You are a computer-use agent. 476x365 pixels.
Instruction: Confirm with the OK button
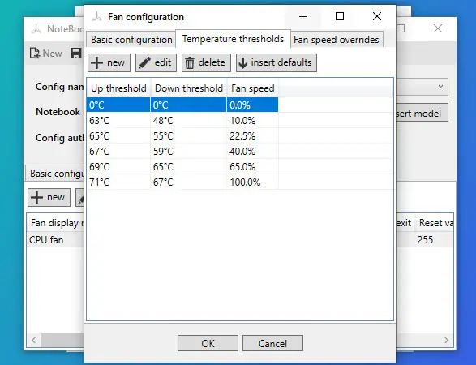point(208,343)
